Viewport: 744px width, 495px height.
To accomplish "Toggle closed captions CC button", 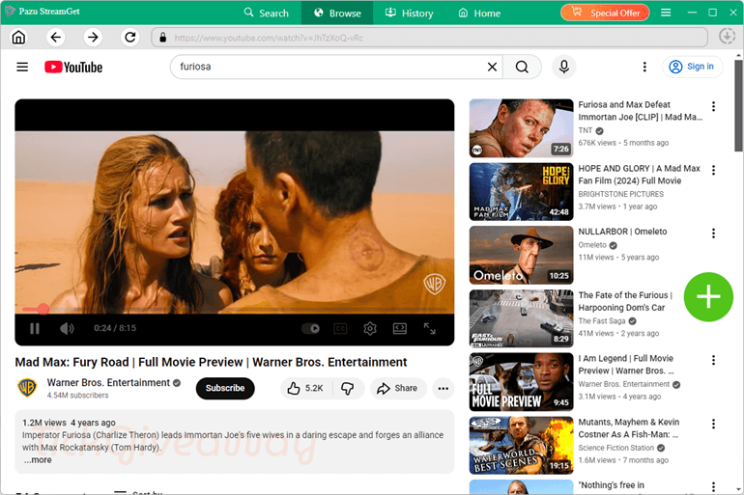I will (x=341, y=328).
